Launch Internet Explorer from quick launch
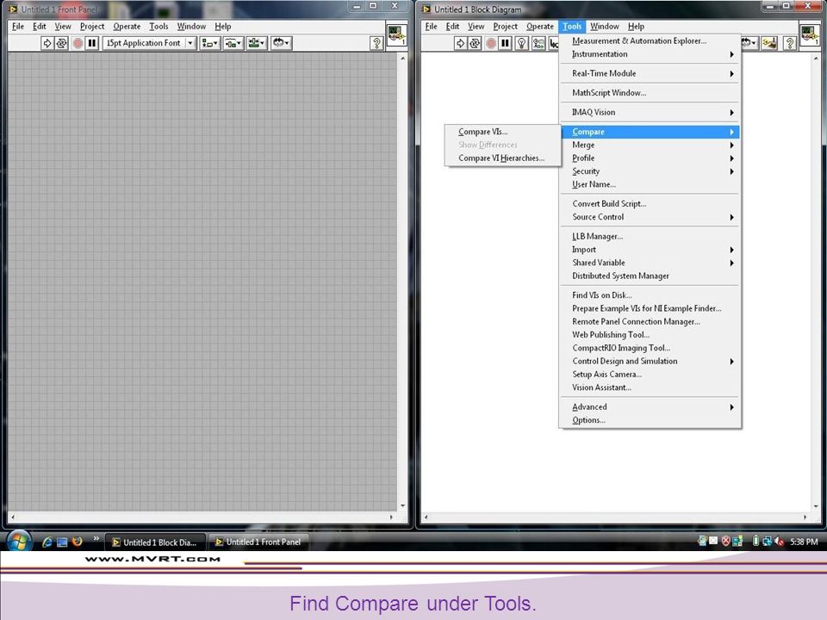The width and height of the screenshot is (827, 620). coord(47,542)
